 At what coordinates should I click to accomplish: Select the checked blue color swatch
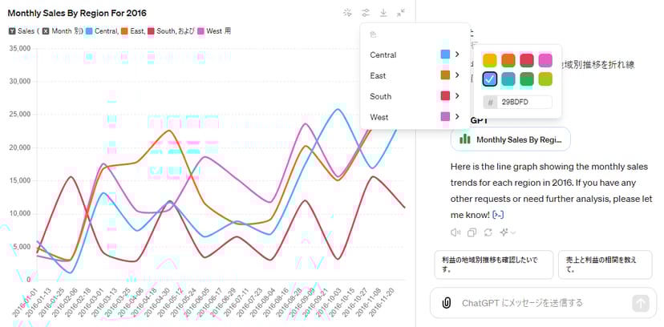tap(491, 79)
